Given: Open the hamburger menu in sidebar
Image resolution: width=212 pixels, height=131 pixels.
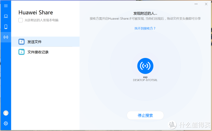Looking at the screenshot, I should point(6,6).
